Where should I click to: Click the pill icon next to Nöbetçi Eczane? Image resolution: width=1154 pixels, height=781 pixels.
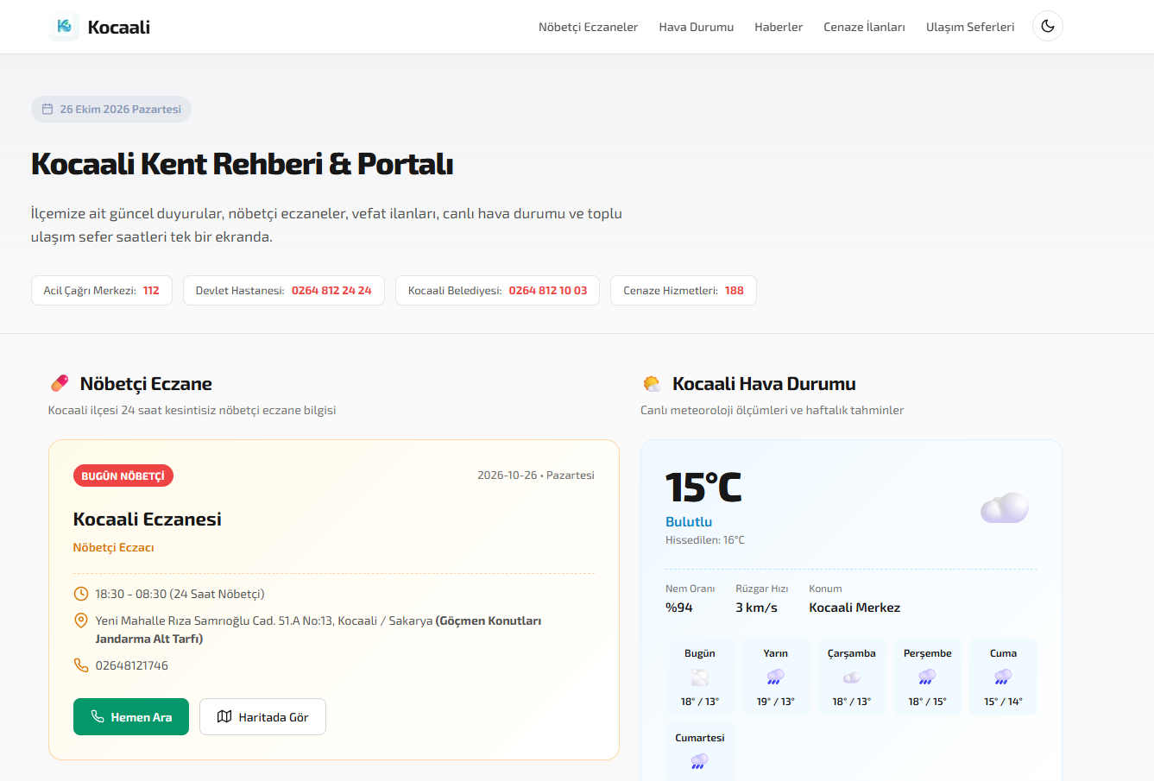click(60, 383)
